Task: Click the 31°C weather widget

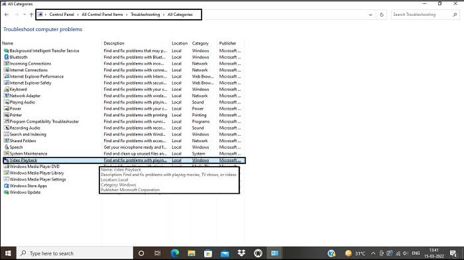Action: (355, 253)
